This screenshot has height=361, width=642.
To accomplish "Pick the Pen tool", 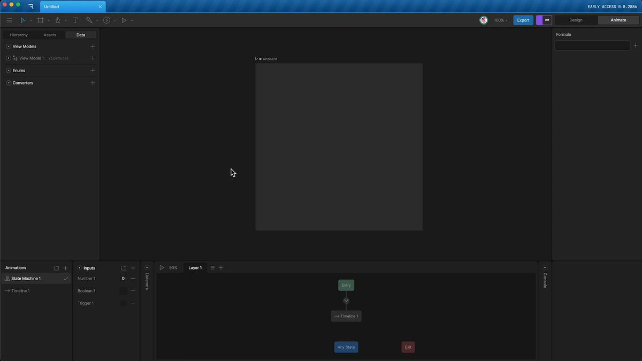I will (x=58, y=20).
